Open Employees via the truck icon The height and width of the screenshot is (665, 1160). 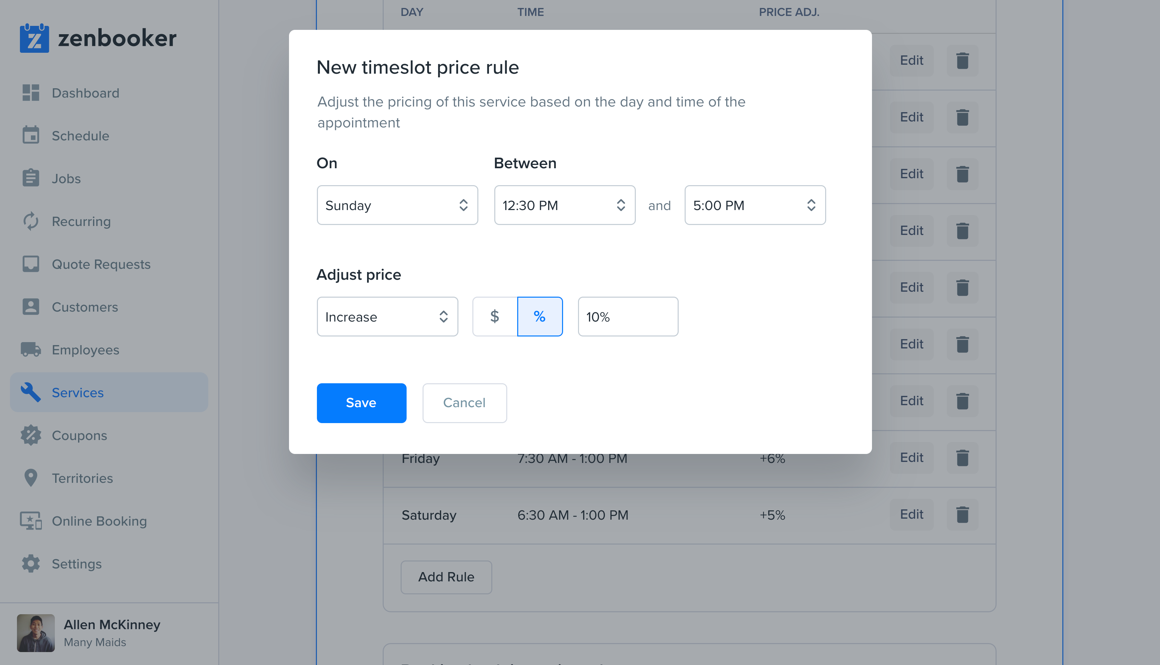coord(31,349)
